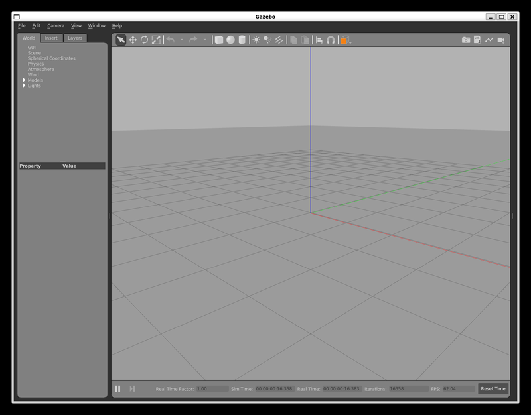Screen dimensions: 531x415
Task: Click the Sim Time value field
Action: pyautogui.click(x=275, y=388)
